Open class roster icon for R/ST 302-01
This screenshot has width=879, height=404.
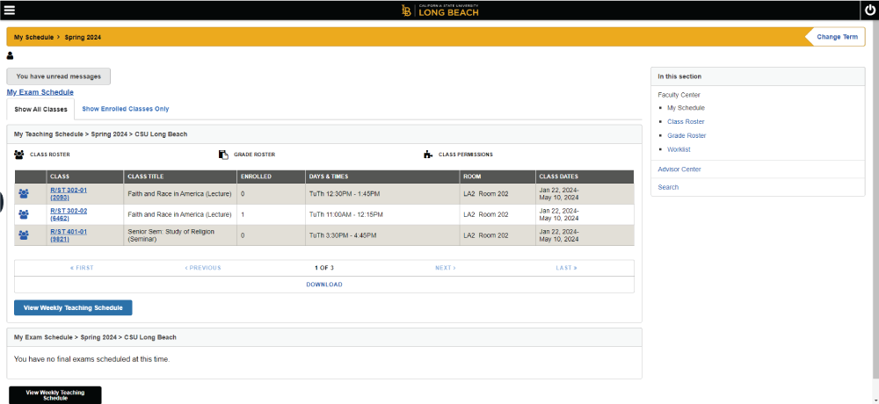24,193
